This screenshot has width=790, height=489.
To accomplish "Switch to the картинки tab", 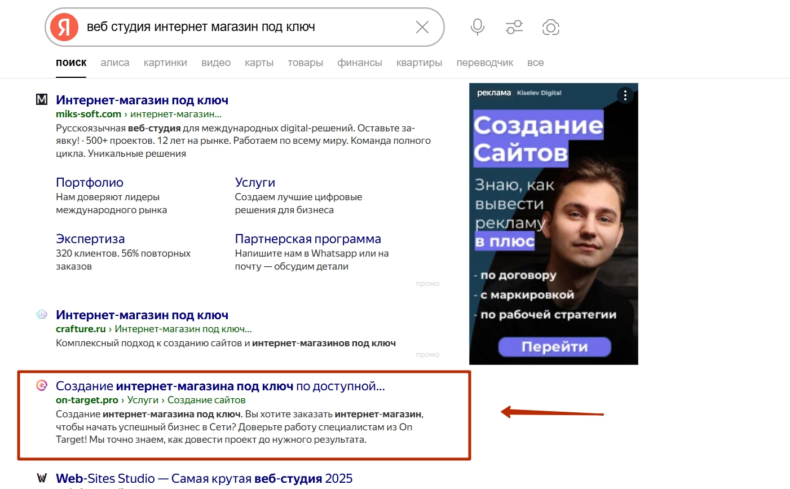I will coord(165,63).
